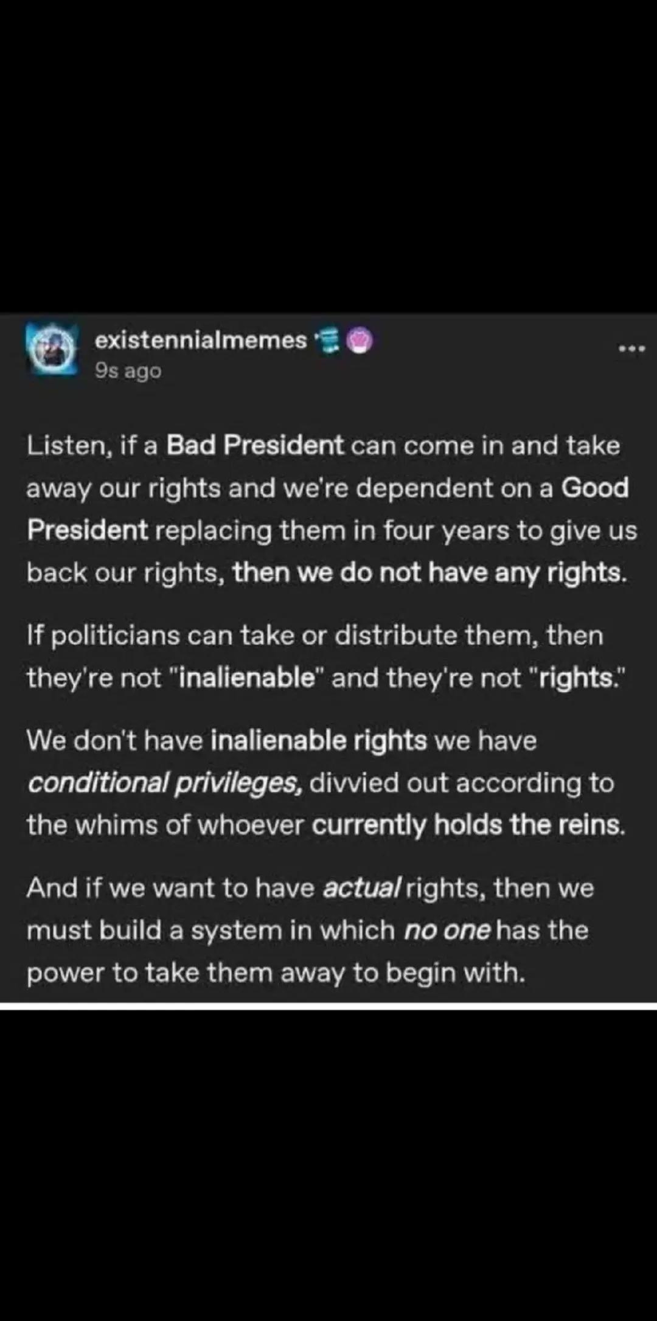
Task: Click the last line 'power to take them away'
Action: tap(276, 973)
